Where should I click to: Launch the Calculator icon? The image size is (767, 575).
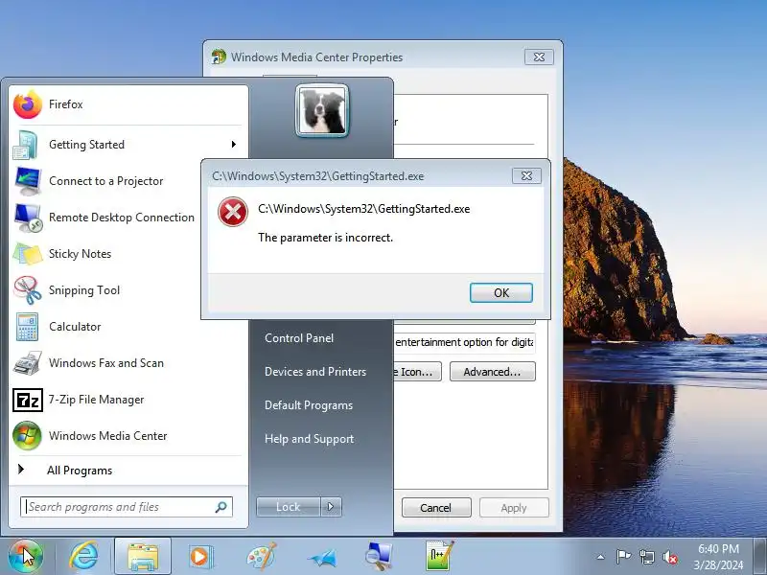point(27,327)
